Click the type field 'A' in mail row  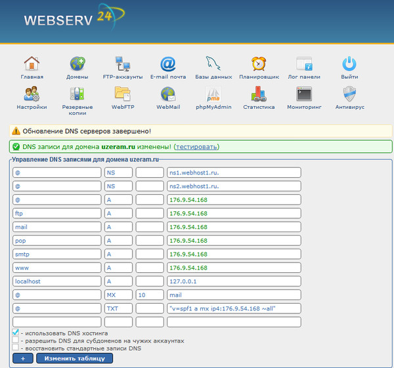[x=119, y=227]
